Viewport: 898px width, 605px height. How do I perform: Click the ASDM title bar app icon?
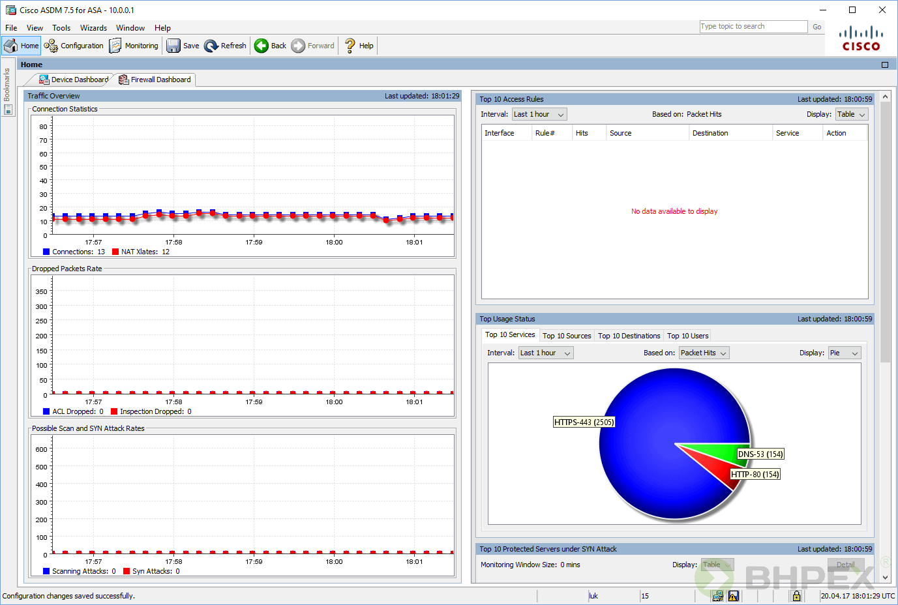pos(10,10)
